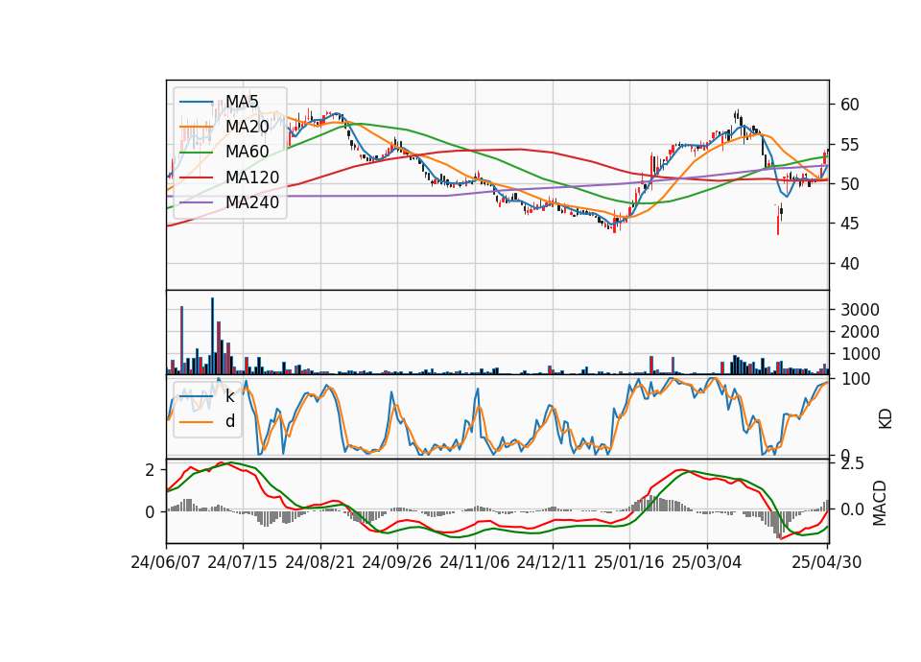
Task: Click the tallest volume bar near 3500
Action: coord(213,336)
